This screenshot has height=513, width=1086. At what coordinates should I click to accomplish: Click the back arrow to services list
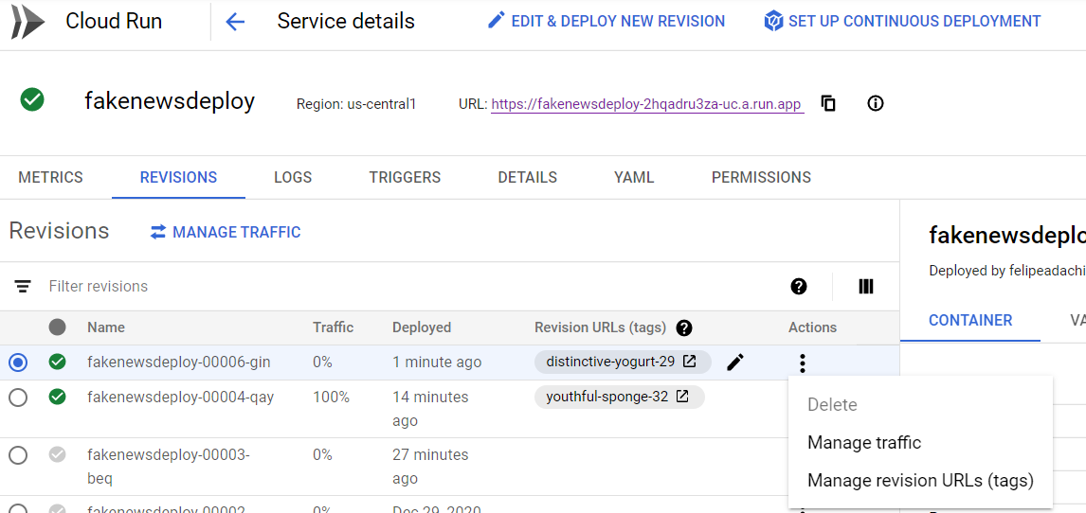pos(235,22)
